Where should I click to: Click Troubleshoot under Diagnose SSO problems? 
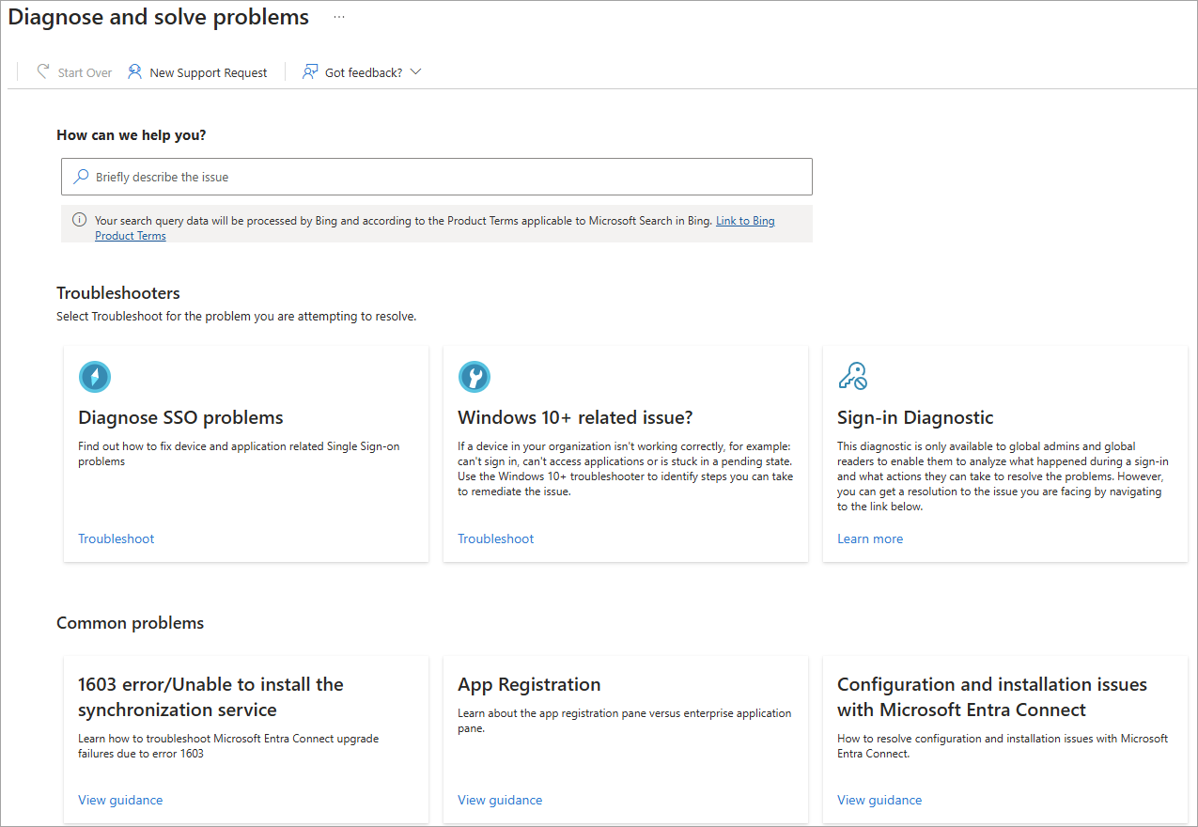pos(117,538)
